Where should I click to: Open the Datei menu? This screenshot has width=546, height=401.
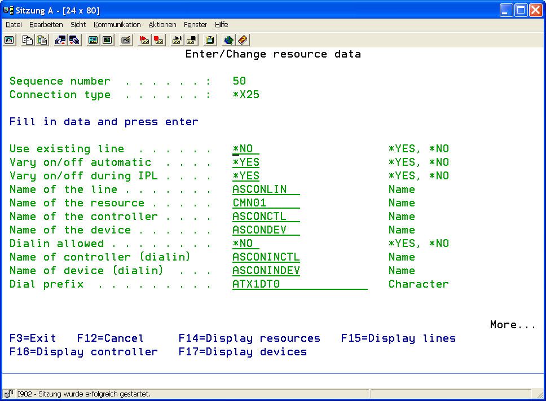coord(14,25)
